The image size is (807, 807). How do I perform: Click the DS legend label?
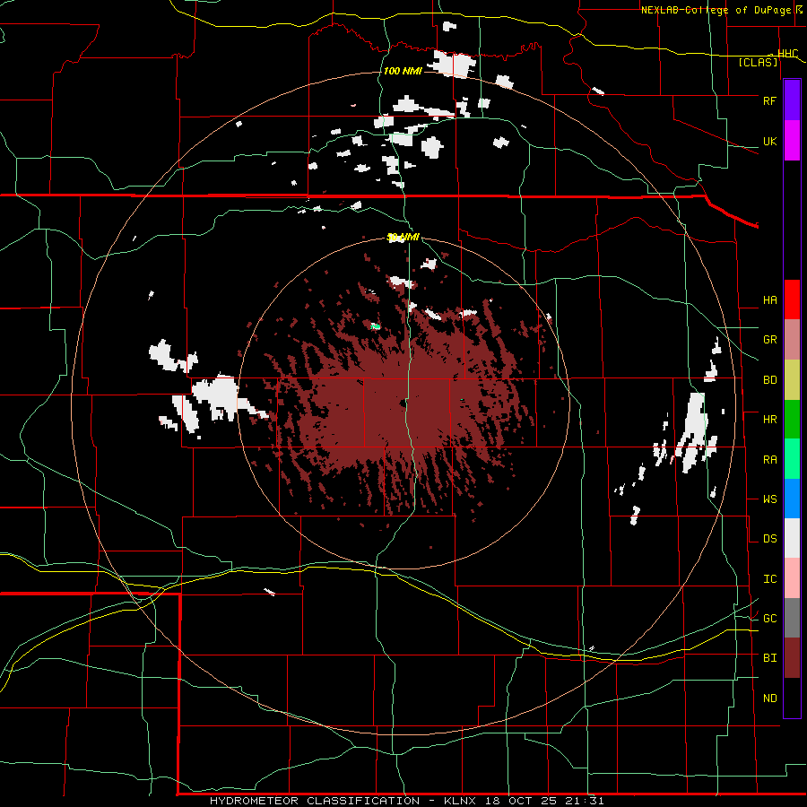pyautogui.click(x=770, y=539)
